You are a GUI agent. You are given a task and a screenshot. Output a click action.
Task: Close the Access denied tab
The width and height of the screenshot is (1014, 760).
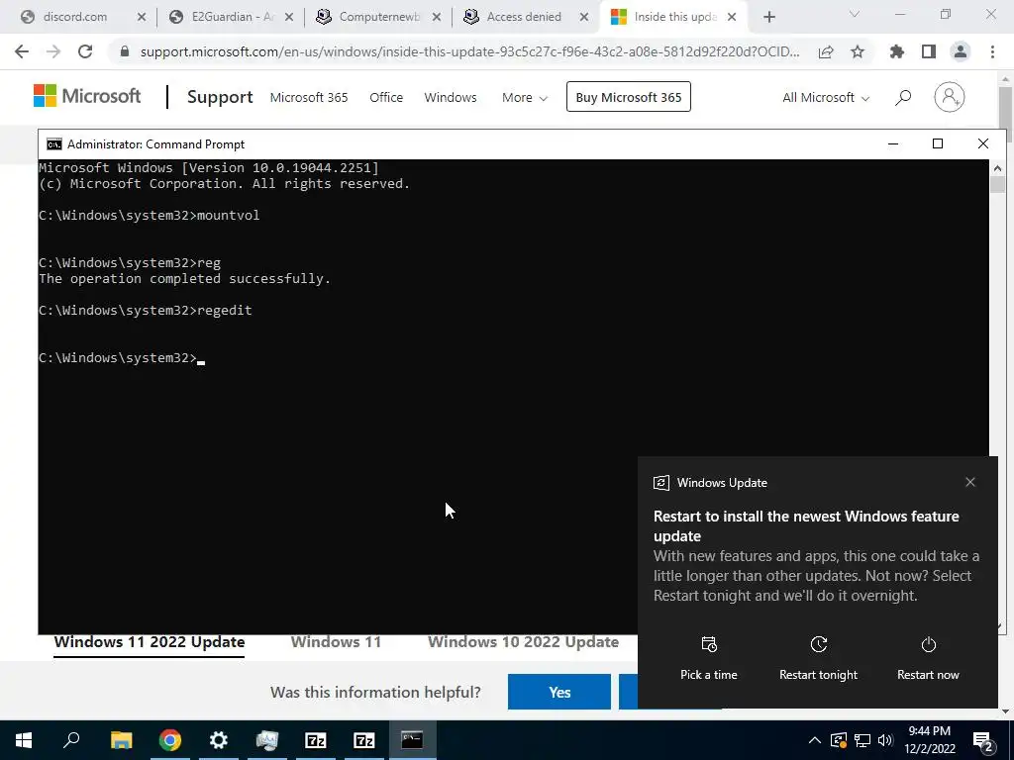tap(584, 17)
